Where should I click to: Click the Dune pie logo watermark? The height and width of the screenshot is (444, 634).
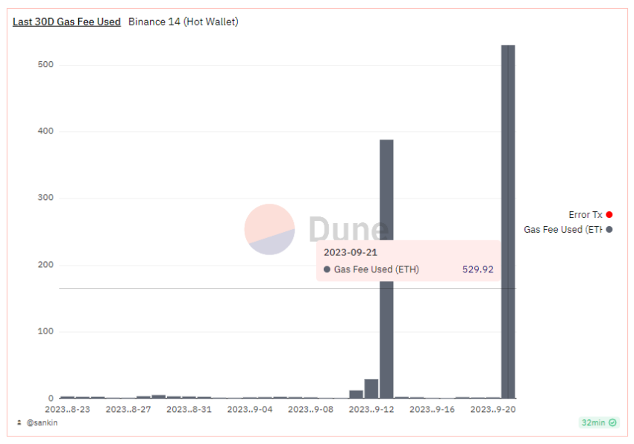coord(270,229)
